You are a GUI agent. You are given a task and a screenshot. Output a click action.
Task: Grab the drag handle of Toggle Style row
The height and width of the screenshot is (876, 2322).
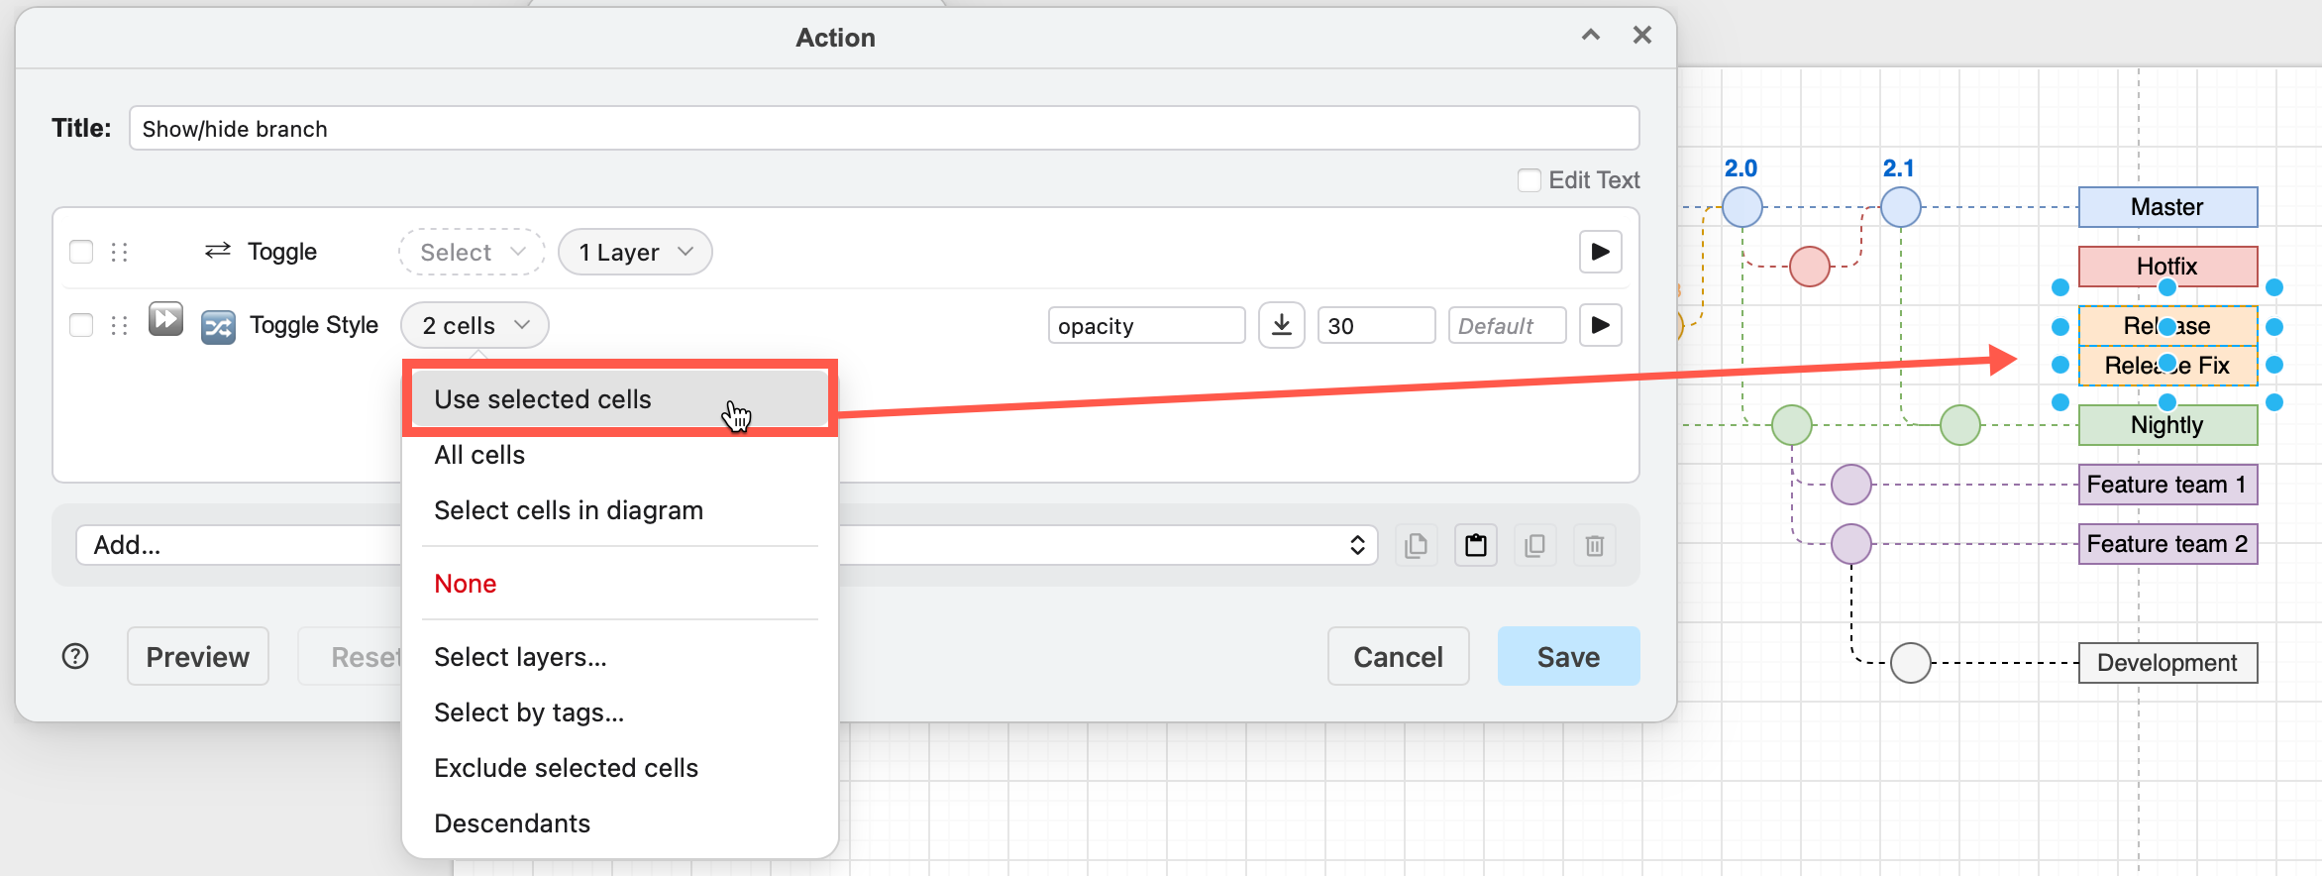pyautogui.click(x=120, y=325)
